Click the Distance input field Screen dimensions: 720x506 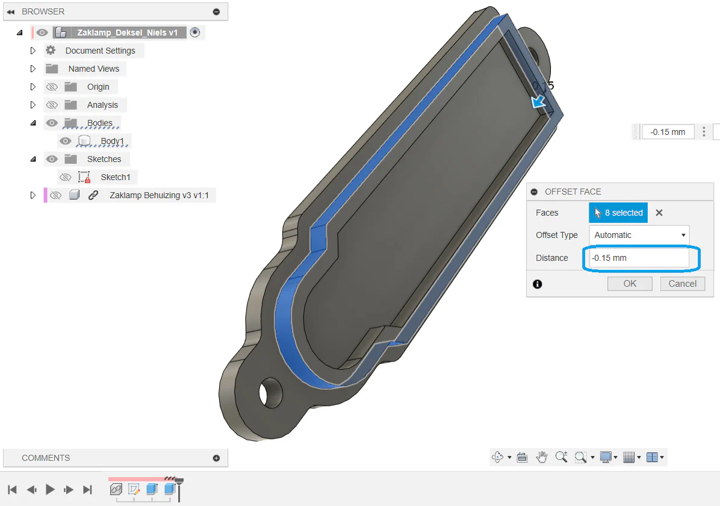coord(639,258)
